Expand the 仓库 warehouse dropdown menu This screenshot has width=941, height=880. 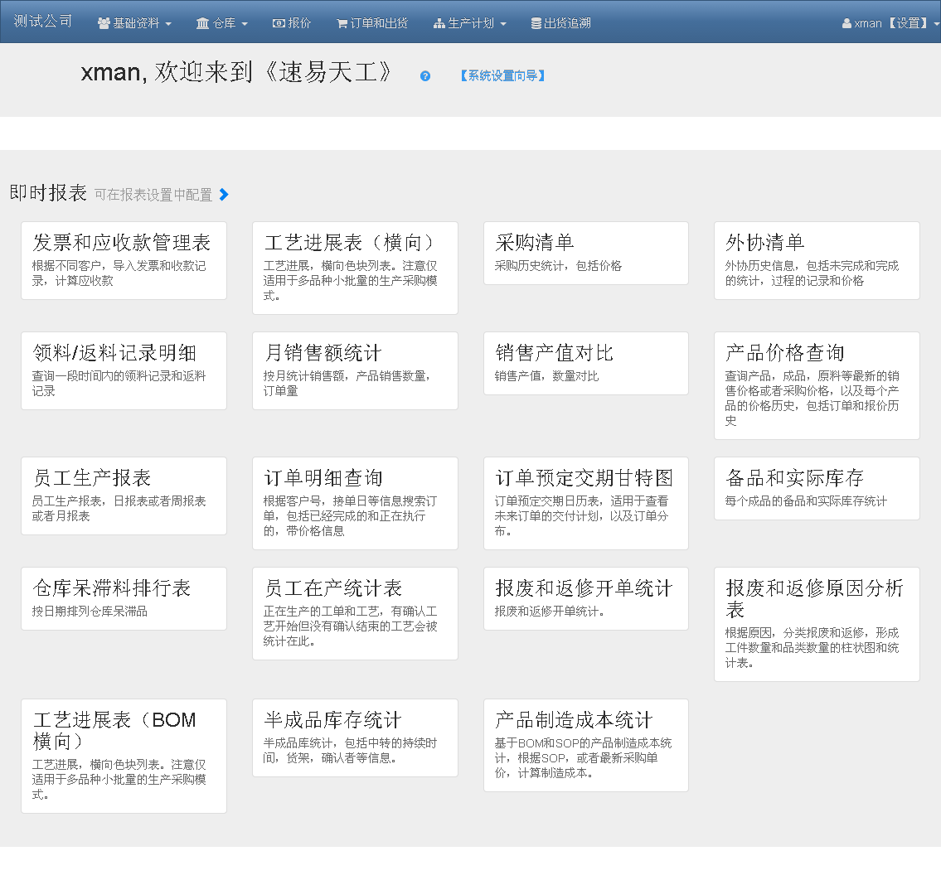(x=222, y=23)
